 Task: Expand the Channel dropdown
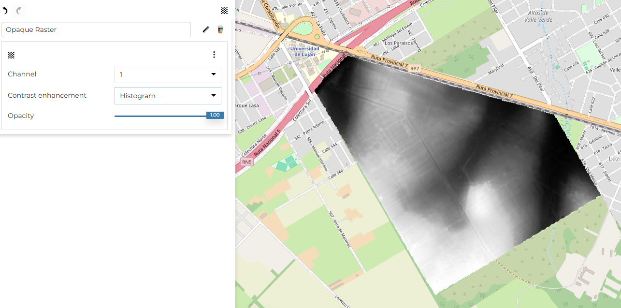[167, 74]
